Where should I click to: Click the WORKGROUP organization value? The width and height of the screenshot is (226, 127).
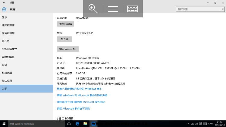(x=84, y=33)
